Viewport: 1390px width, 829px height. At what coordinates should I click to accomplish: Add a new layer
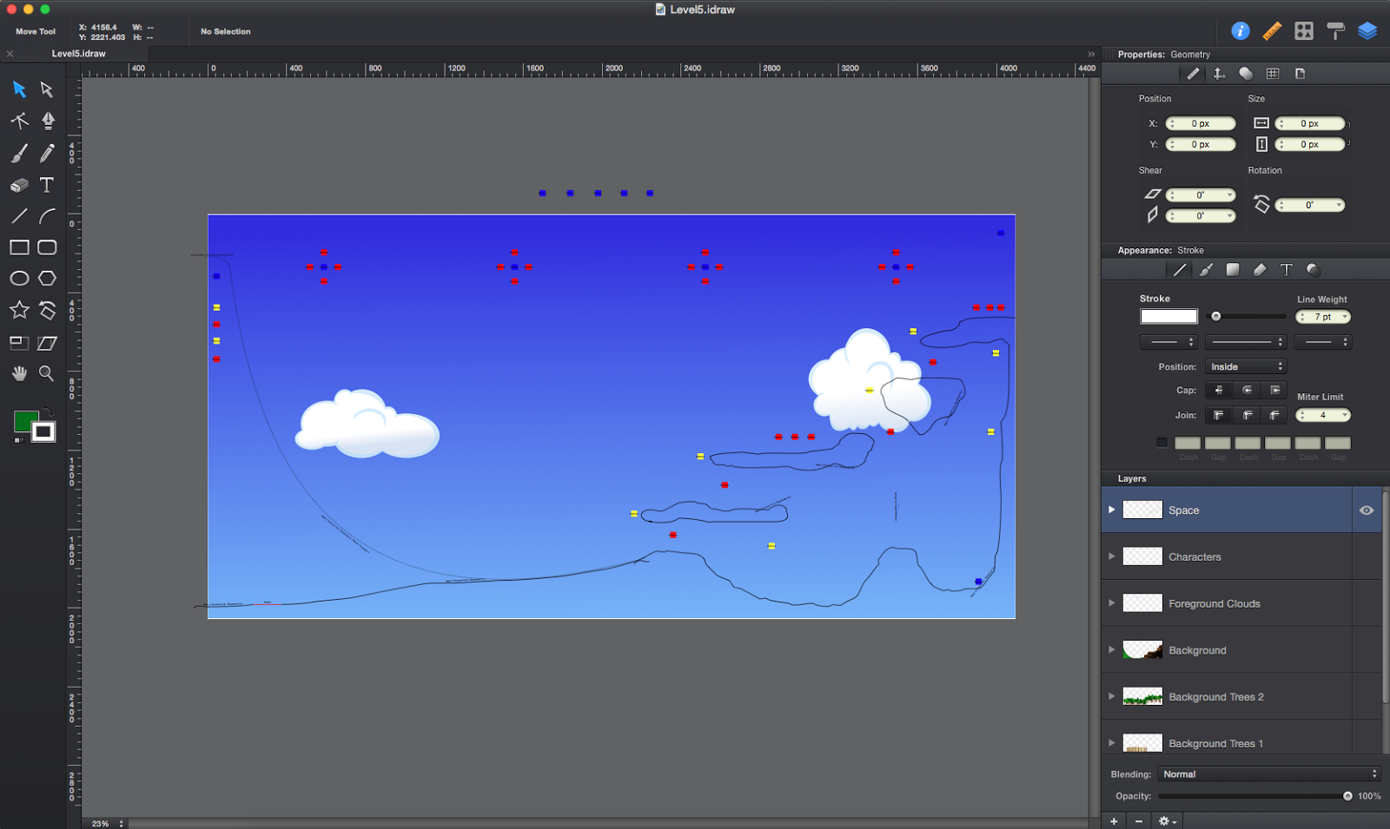tap(1114, 821)
